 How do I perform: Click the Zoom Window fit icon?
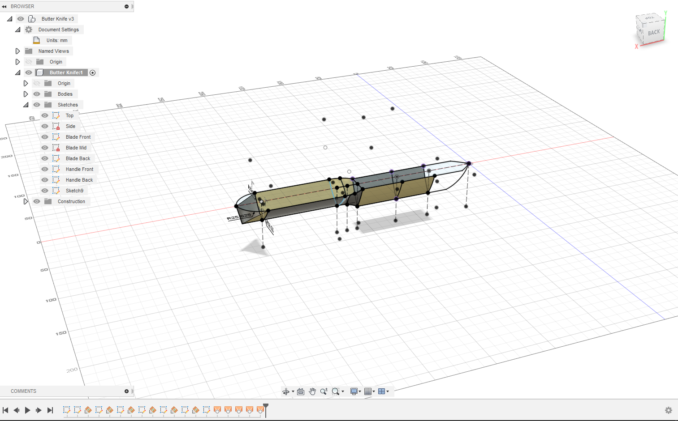click(x=336, y=391)
